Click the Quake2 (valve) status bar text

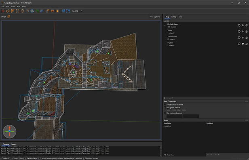click(x=18, y=158)
